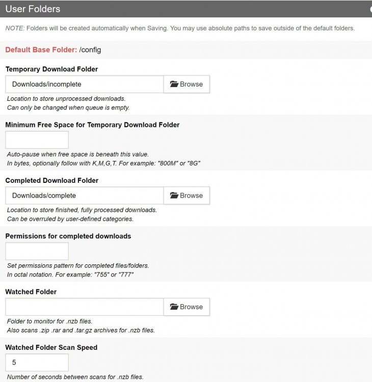Focus the Downloads/incomplete path field
Screen dimensions: 372x382
point(85,84)
